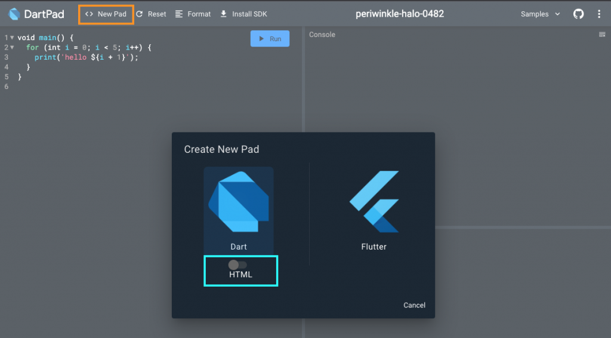This screenshot has width=611, height=338.
Task: Click the Dart label in dialog
Action: (239, 247)
